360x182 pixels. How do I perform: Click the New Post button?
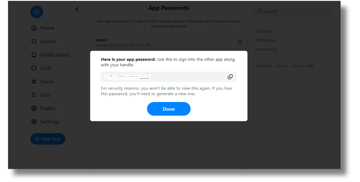tap(48, 139)
